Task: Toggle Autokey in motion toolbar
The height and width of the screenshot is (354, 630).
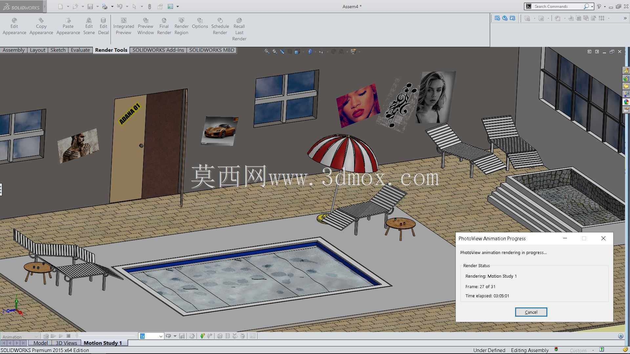Action: coord(202,336)
